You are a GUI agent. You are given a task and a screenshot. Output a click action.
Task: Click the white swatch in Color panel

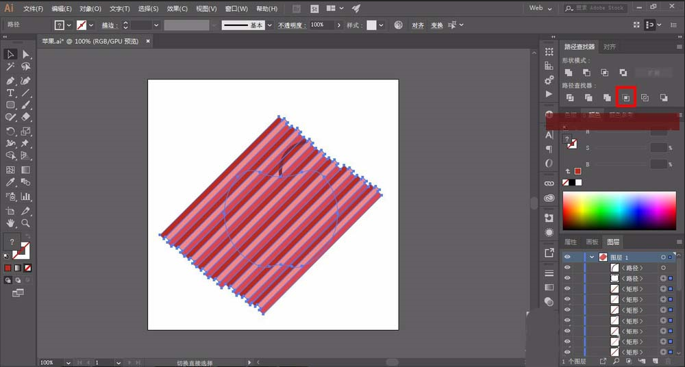[x=578, y=183]
